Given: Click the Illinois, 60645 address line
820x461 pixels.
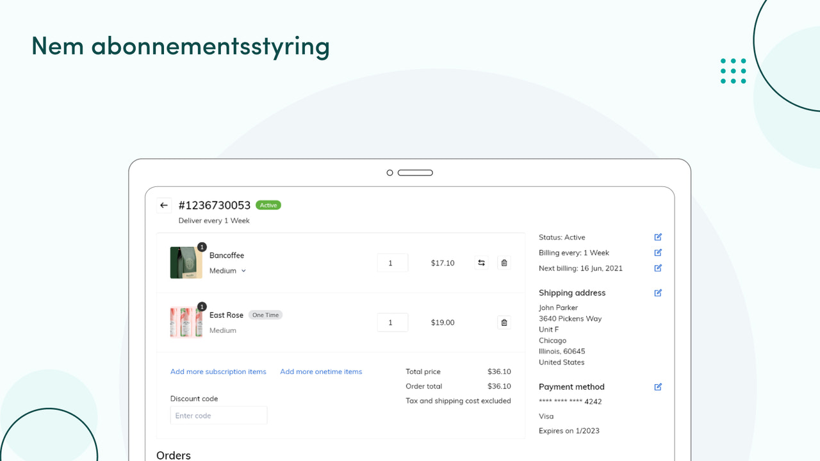Looking at the screenshot, I should coord(562,351).
